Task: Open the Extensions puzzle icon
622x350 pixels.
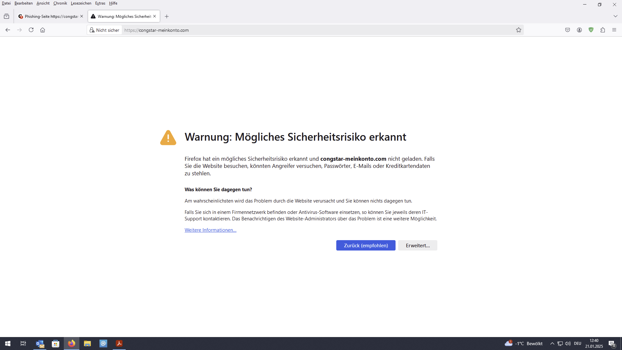Action: point(603,30)
